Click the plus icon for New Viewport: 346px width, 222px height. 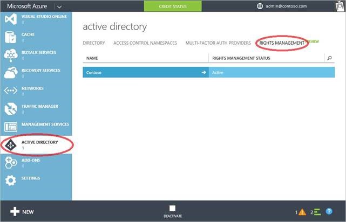pos(15,212)
